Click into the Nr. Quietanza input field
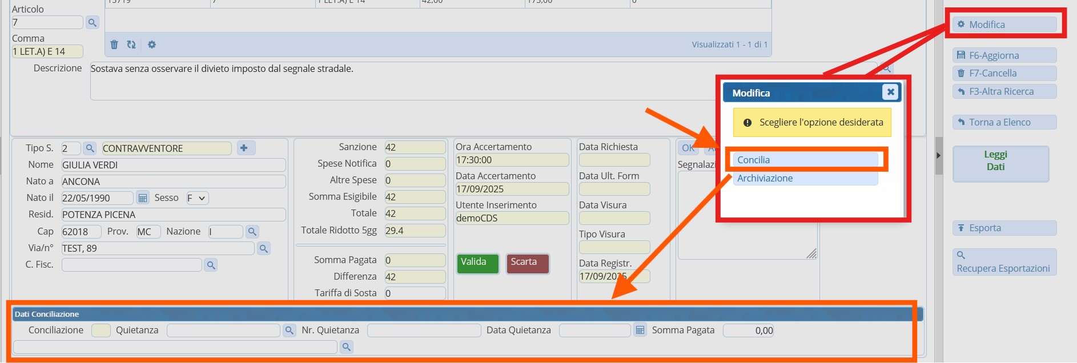Image resolution: width=1077 pixels, height=363 pixels. pos(424,330)
